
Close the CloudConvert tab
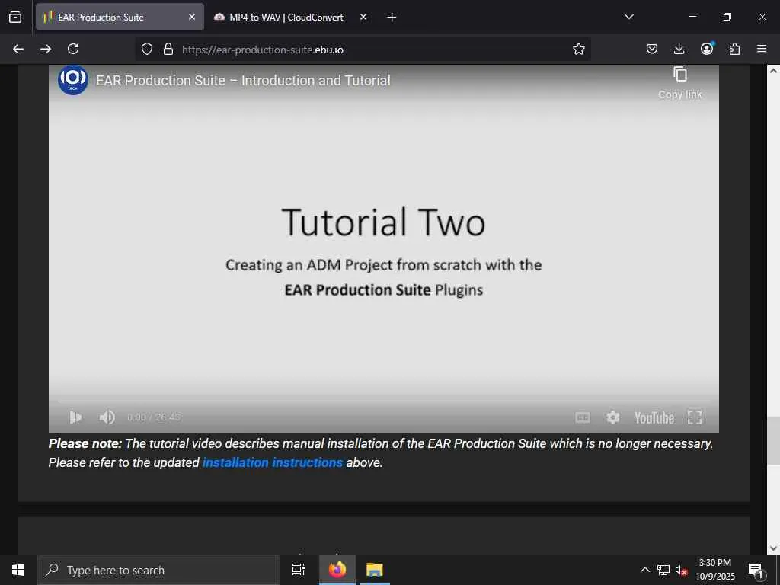pos(363,17)
